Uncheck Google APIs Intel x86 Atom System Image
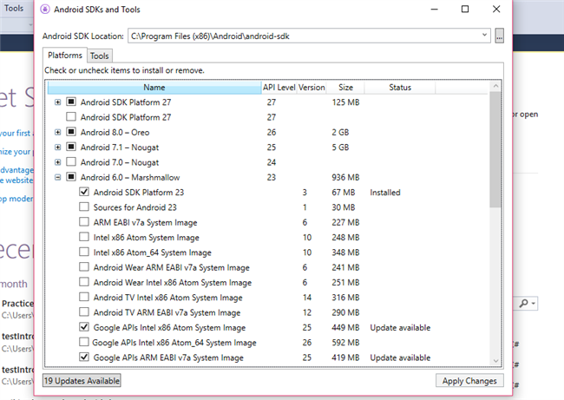 click(84, 327)
